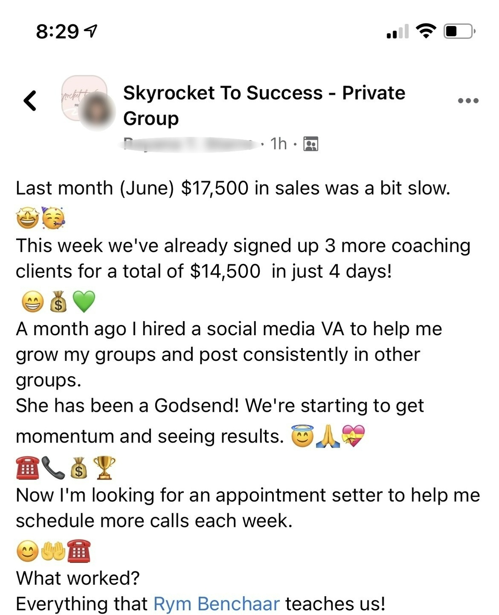499x615 pixels.
Task: Tap the location arrow in status bar
Action: [x=91, y=31]
